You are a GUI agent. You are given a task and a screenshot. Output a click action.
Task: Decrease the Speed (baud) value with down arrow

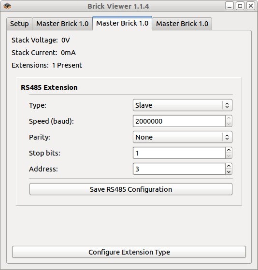229,124
